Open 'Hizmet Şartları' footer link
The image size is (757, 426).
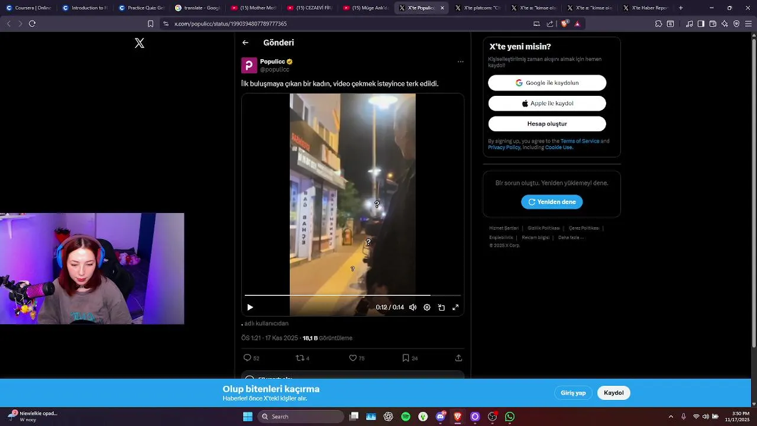click(x=504, y=228)
